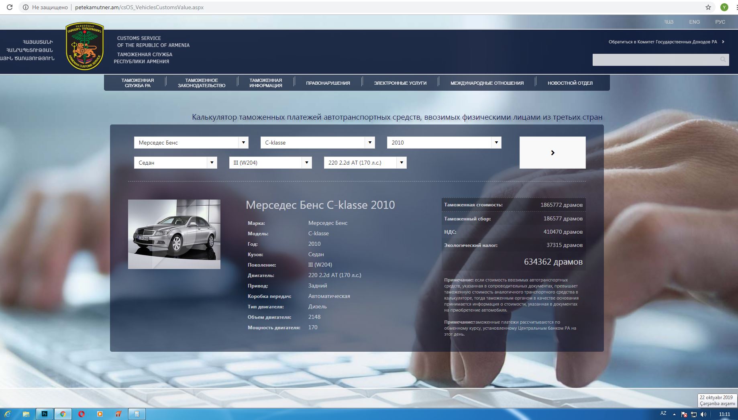Click Коробка передач value Автоматическая
This screenshot has width=738, height=420.
click(329, 296)
